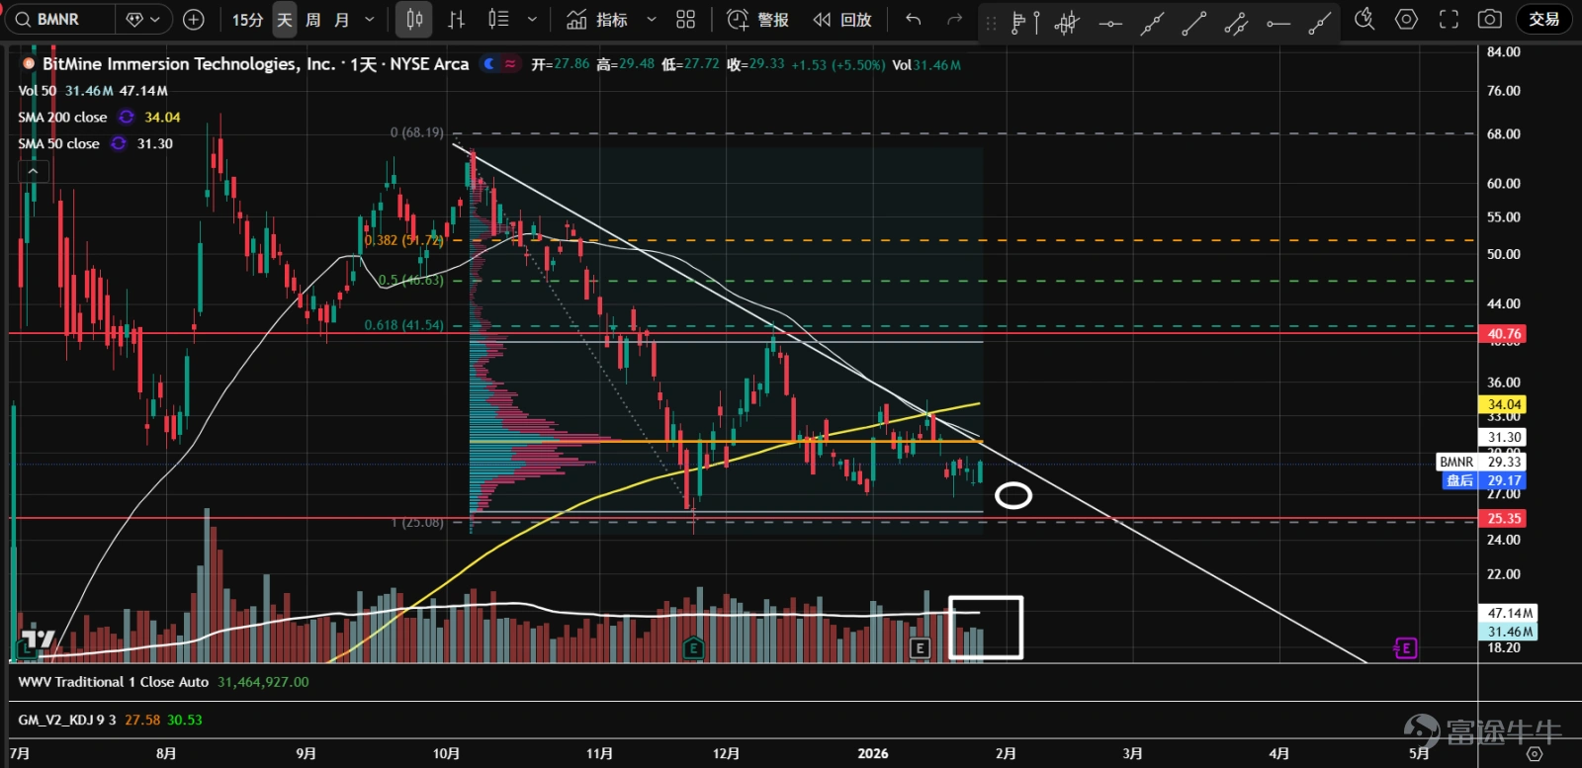Screen dimensions: 1582x768
Task: Create an alert with the 警报 button
Action: click(x=758, y=19)
